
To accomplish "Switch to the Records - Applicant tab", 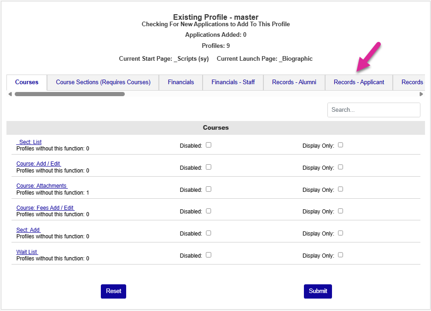I will click(x=359, y=82).
